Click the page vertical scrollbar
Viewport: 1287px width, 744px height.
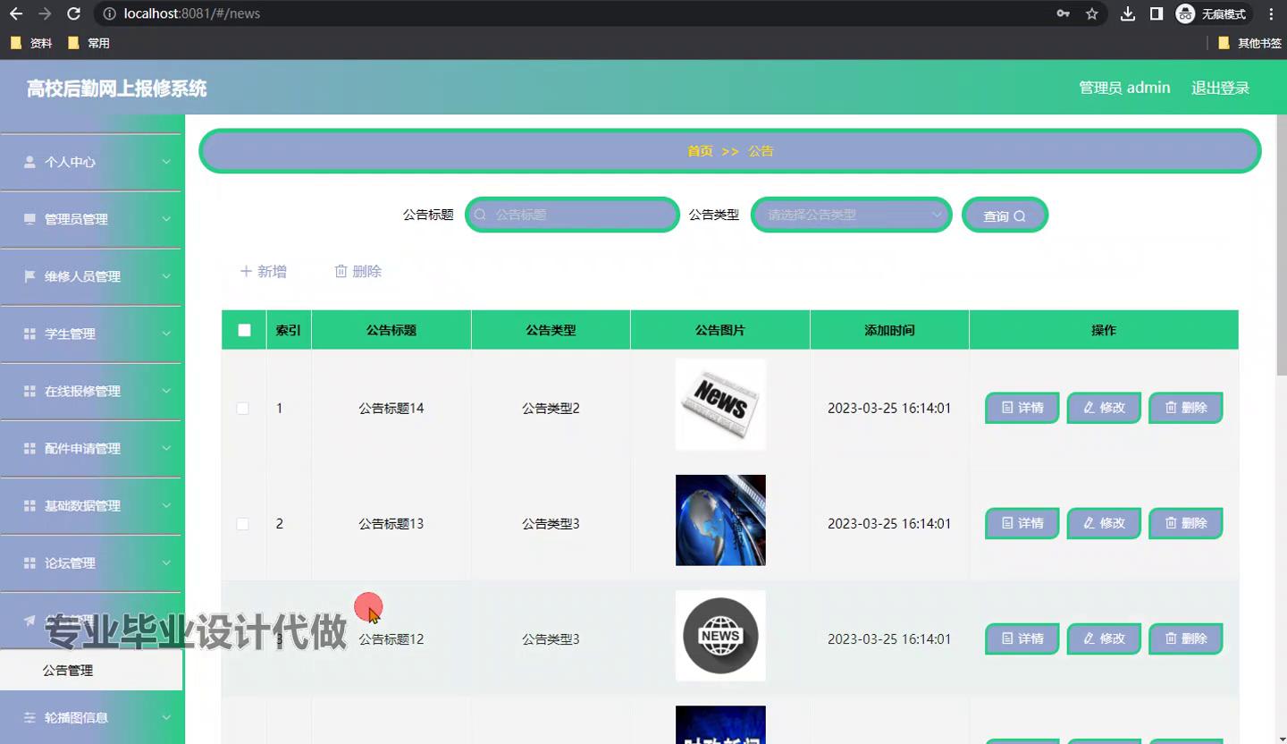point(1282,246)
